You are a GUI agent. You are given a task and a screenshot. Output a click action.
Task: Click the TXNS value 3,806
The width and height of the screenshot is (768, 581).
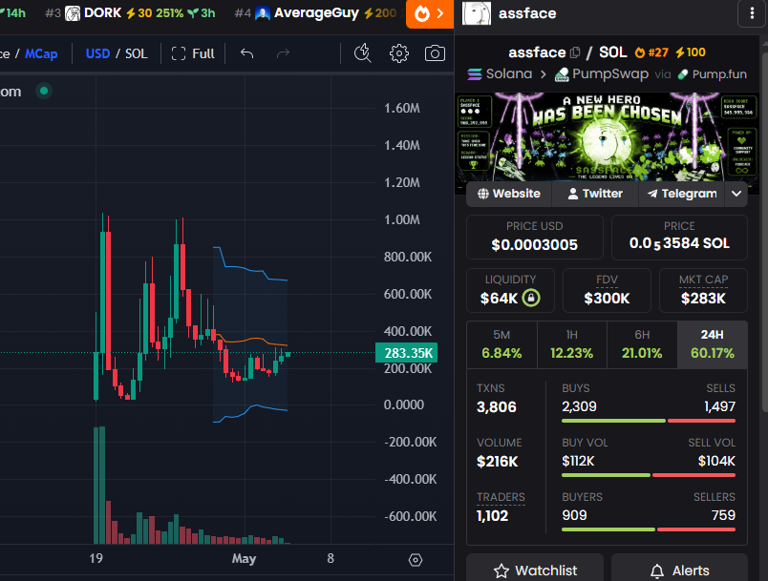coord(496,407)
